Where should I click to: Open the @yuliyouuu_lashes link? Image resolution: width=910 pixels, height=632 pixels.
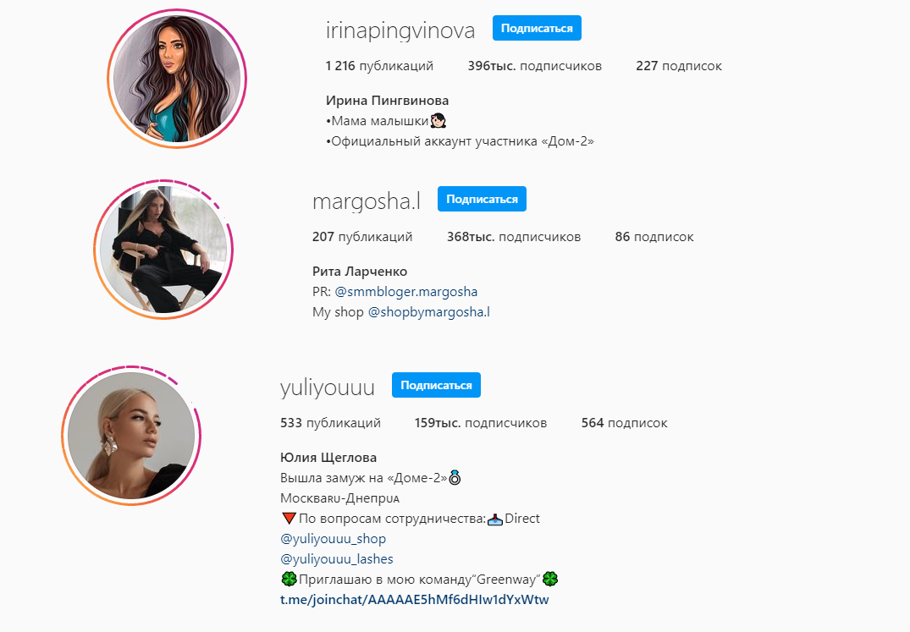(x=337, y=559)
